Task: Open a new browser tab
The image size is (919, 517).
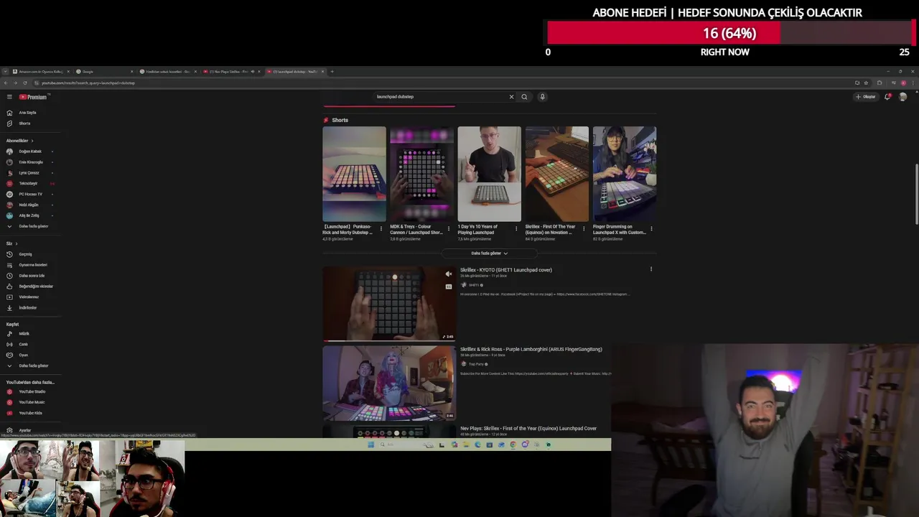Action: [332, 72]
